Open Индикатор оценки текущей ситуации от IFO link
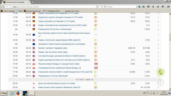 click(60, 17)
